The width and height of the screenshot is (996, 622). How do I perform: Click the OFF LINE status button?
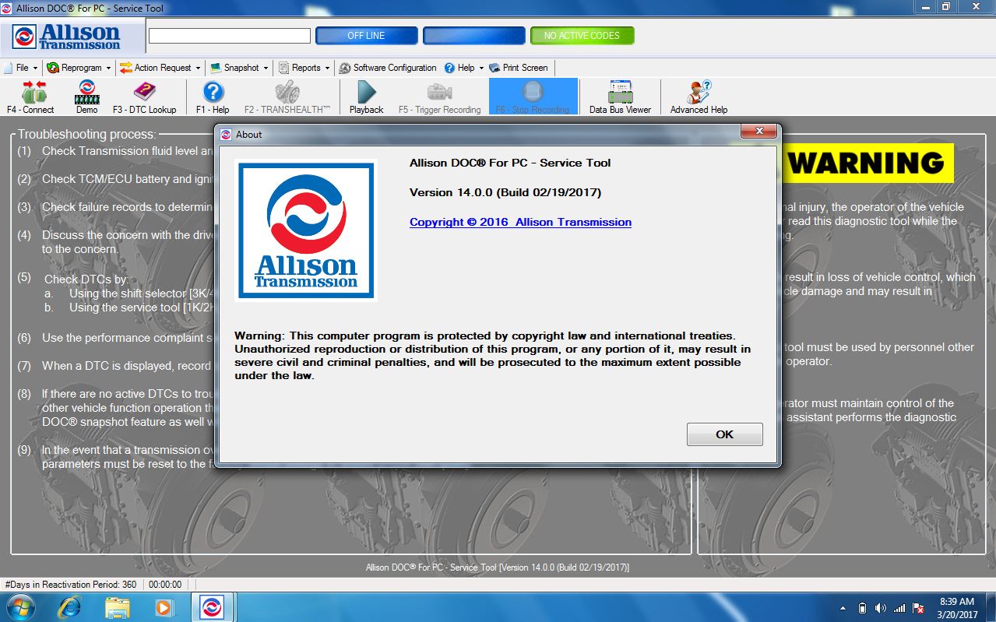coord(366,36)
